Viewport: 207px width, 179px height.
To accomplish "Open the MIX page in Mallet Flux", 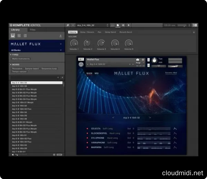I will point(97,73).
